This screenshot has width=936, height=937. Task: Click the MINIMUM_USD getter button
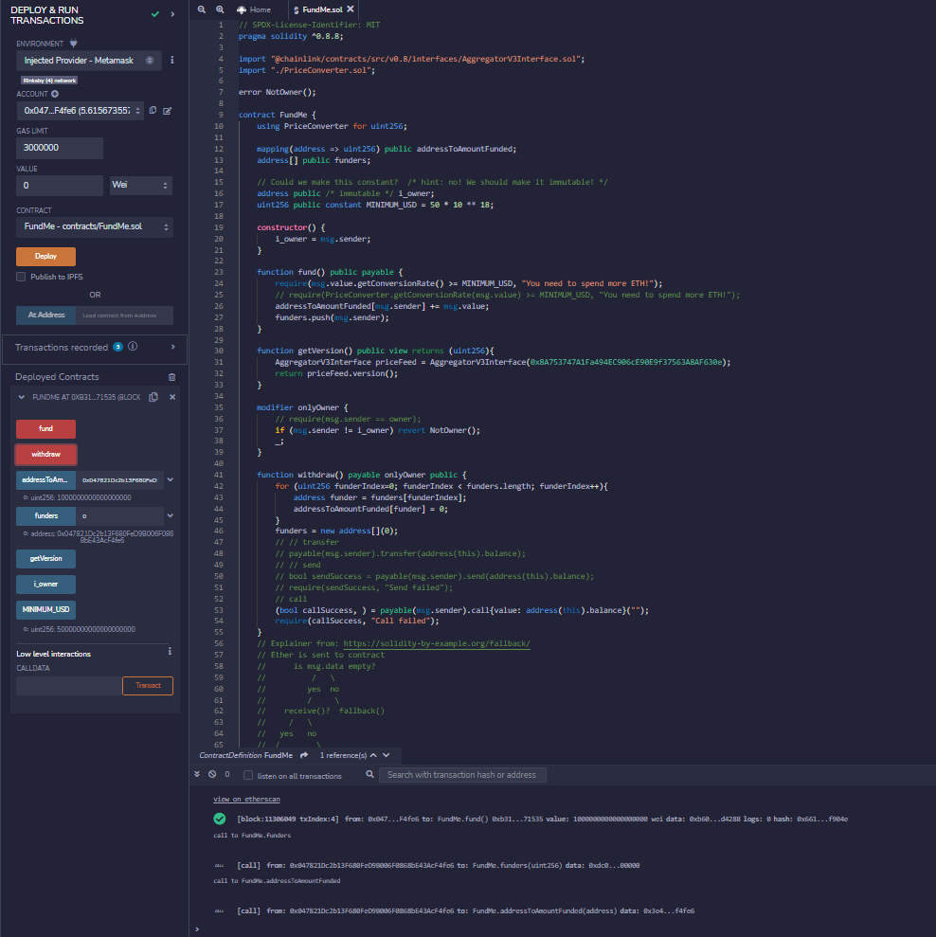(x=46, y=609)
